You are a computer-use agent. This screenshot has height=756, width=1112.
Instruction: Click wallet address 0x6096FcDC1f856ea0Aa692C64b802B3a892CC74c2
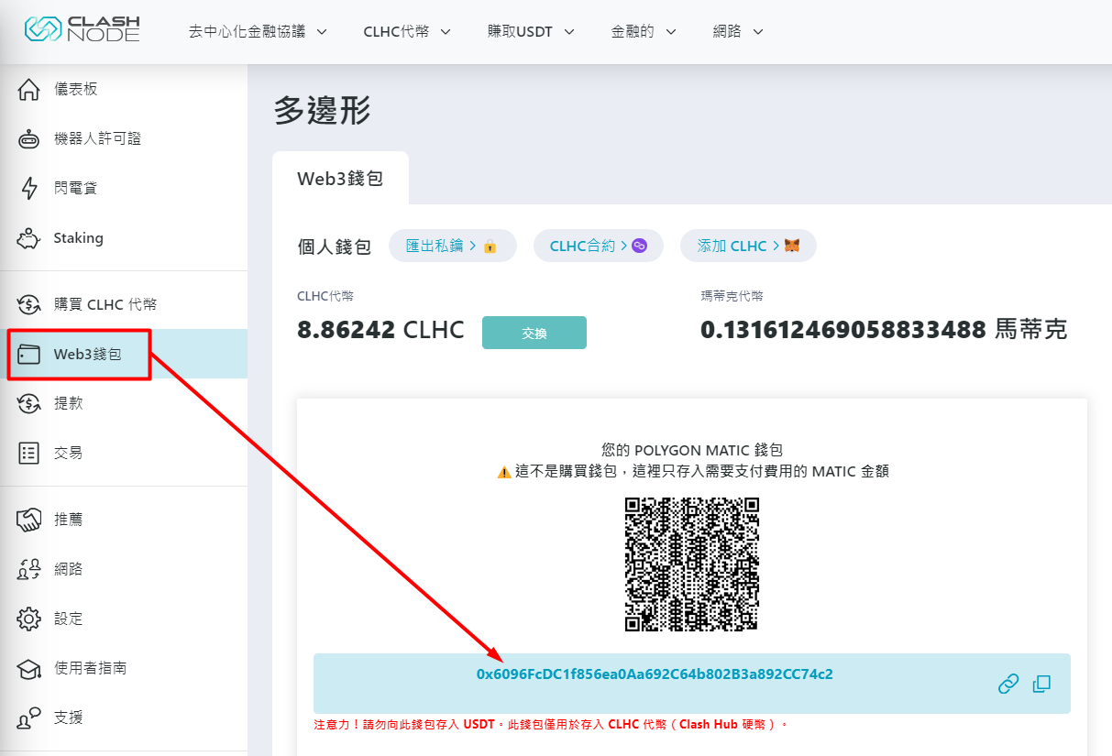tap(655, 674)
